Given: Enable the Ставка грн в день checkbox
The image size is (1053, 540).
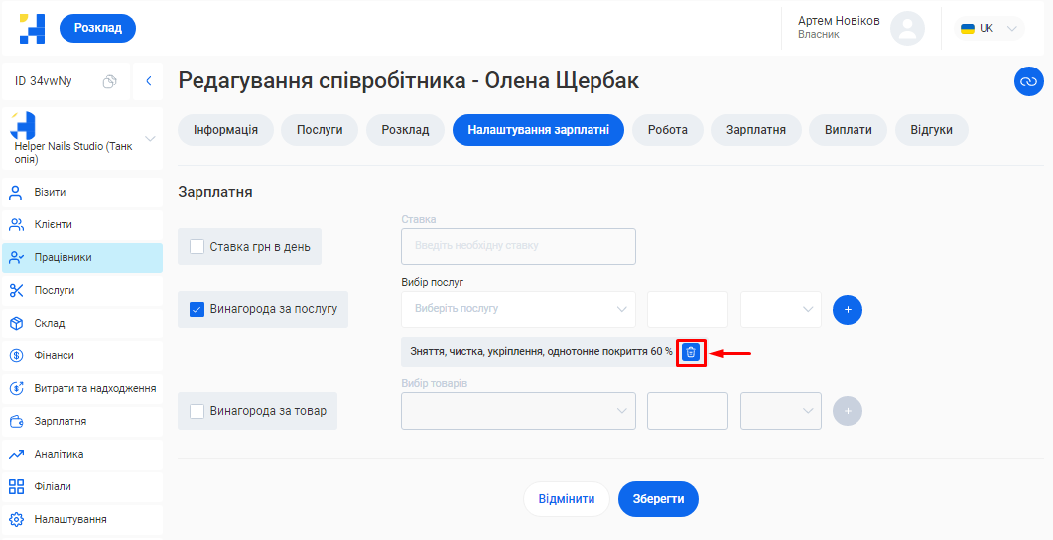Looking at the screenshot, I should [x=197, y=247].
